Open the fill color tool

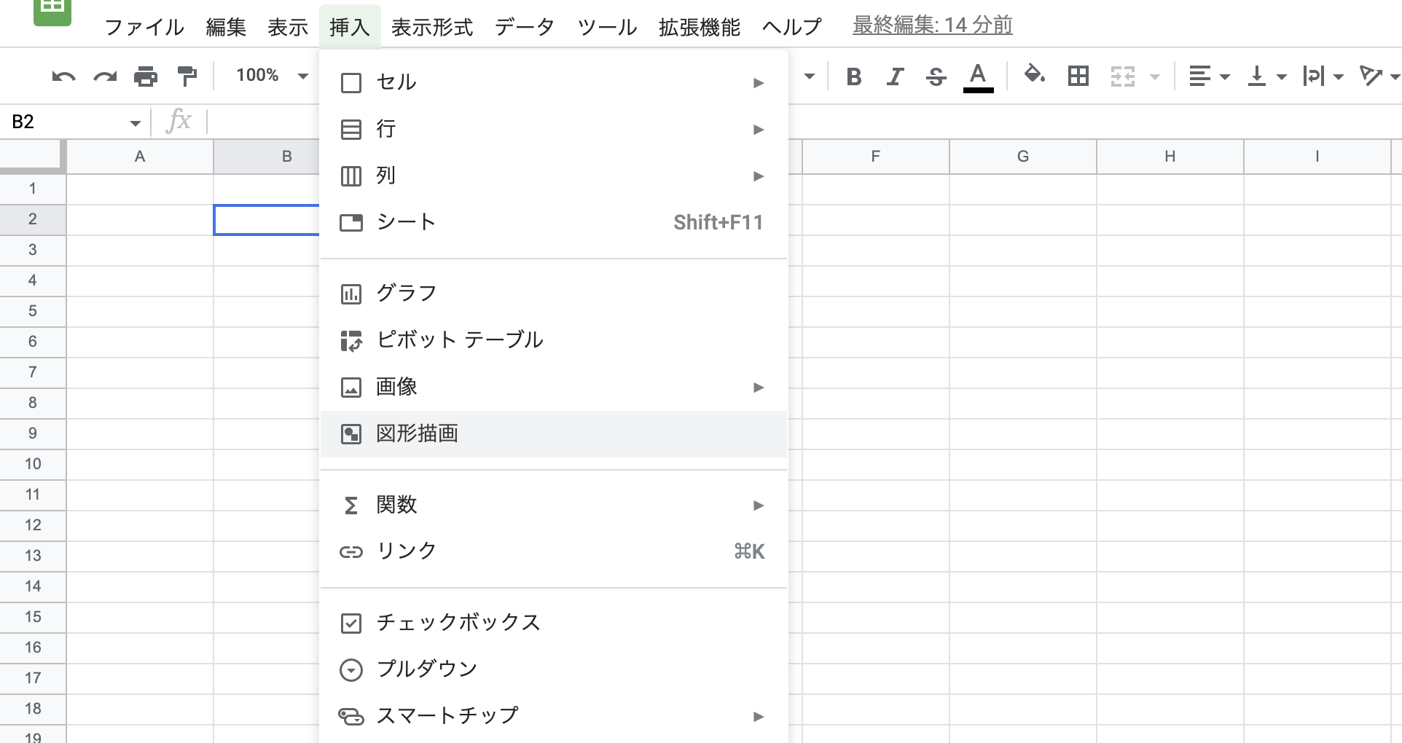tap(1034, 75)
